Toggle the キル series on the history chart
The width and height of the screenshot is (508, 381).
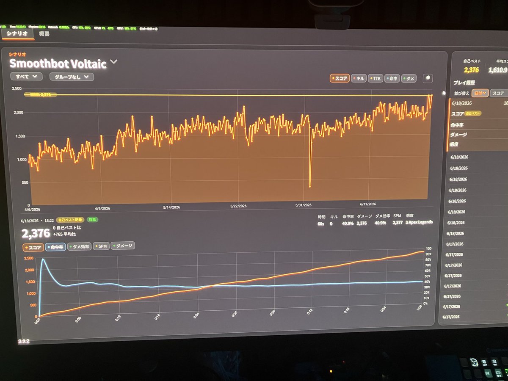tap(359, 78)
